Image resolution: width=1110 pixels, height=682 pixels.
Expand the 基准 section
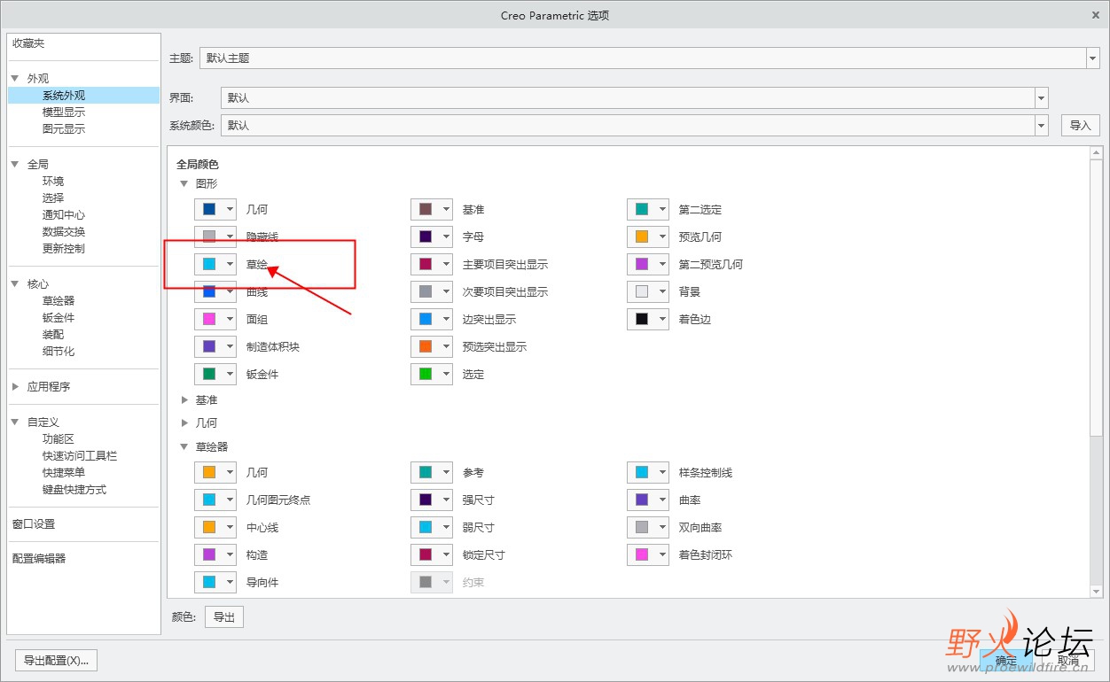[184, 400]
